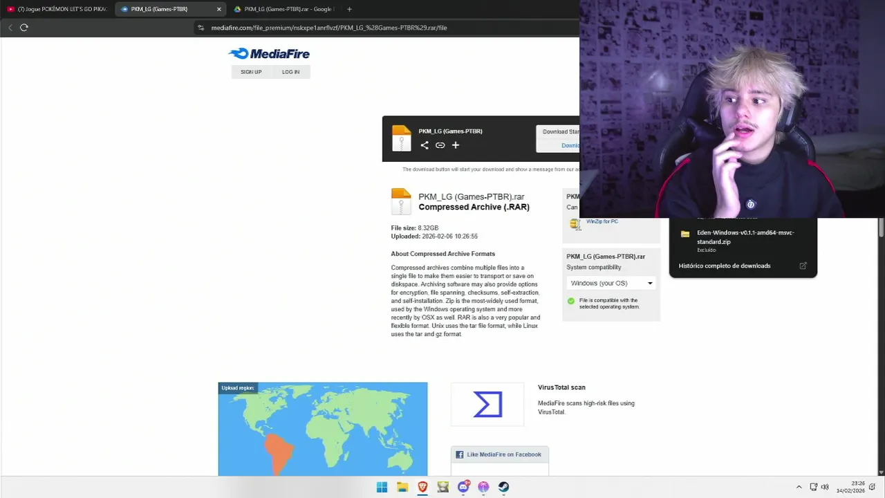The image size is (885, 498).
Task: Click the Facebook icon in the Like box
Action: pos(460,454)
